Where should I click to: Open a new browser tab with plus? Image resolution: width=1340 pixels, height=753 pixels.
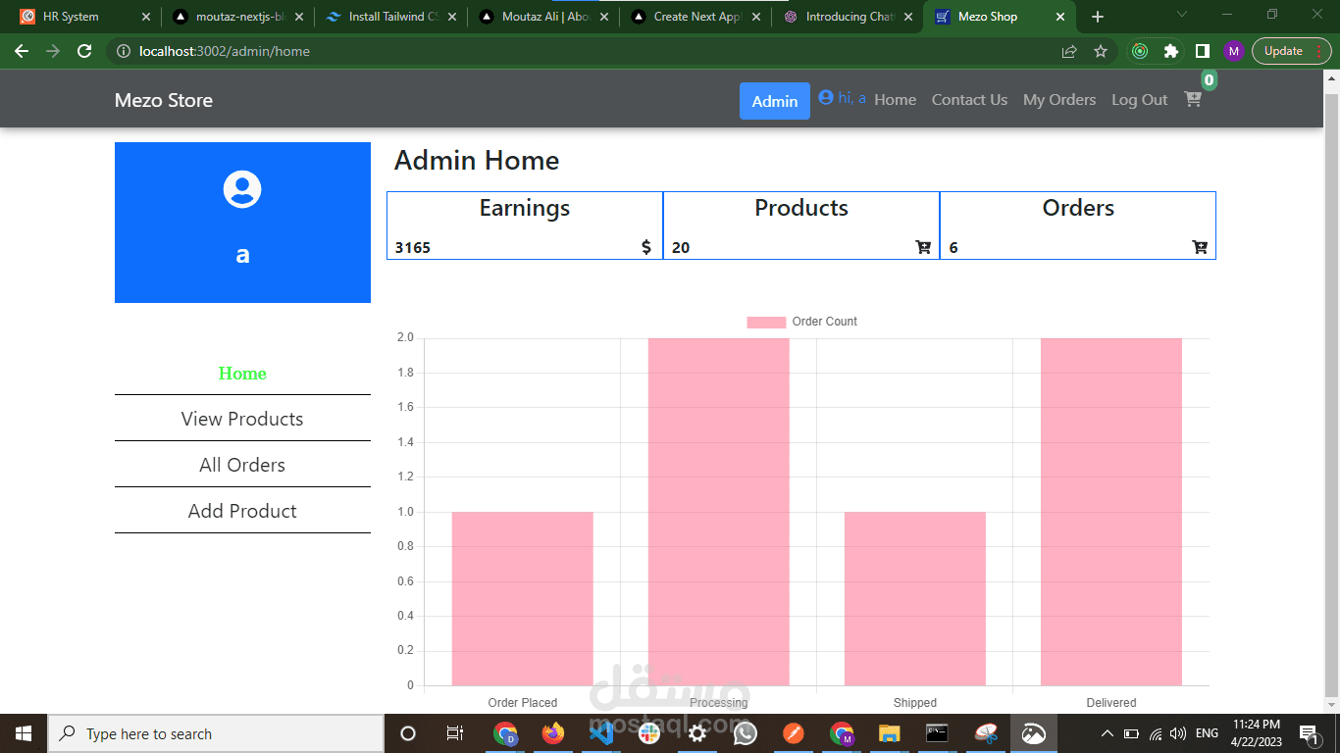tap(1098, 17)
